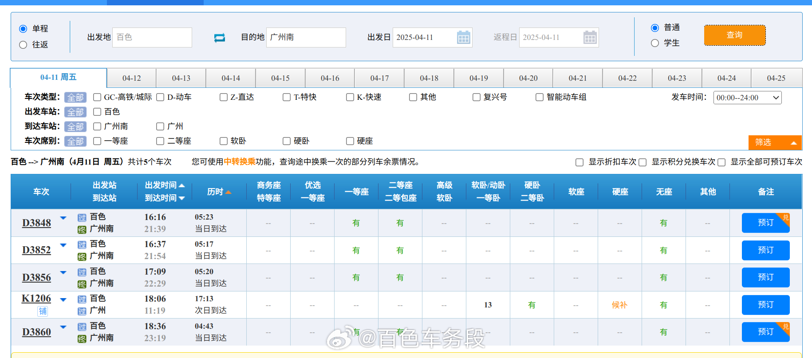Click 预订 button for train K1206
The width and height of the screenshot is (812, 358).
click(765, 305)
